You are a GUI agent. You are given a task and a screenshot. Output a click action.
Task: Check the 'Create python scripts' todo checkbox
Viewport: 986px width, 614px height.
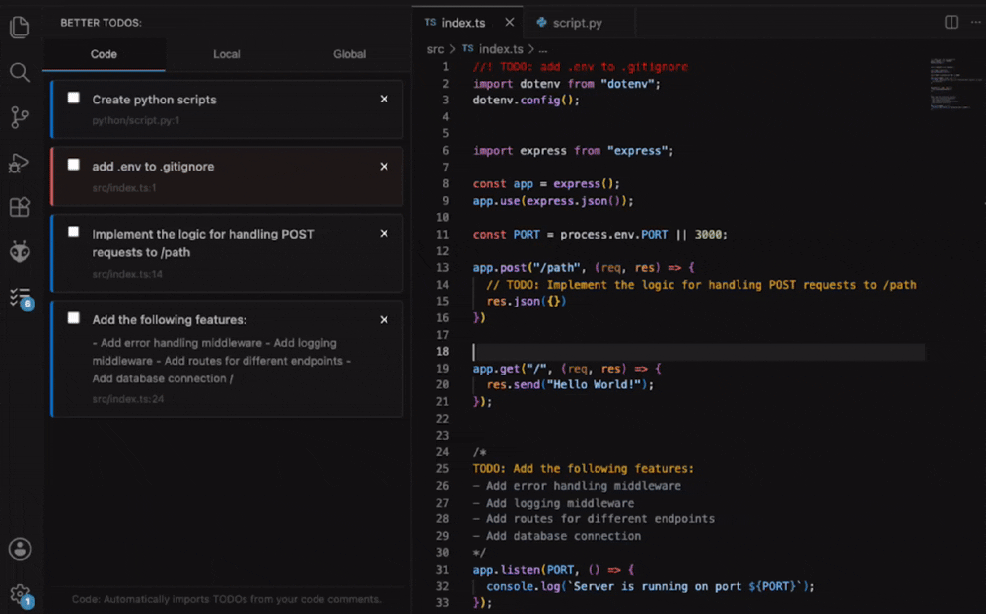point(74,98)
